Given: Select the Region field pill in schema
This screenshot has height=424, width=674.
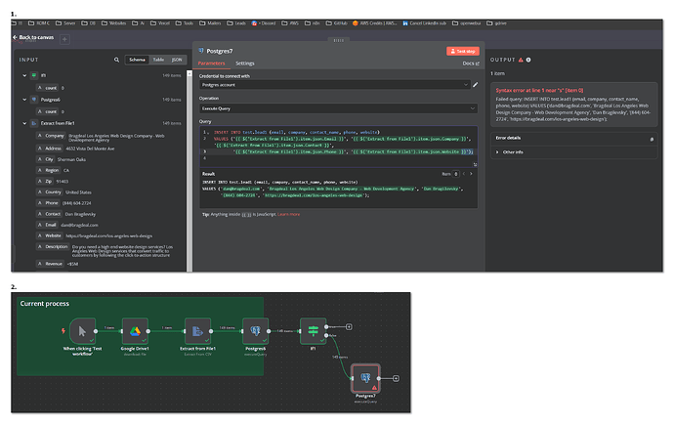Looking at the screenshot, I should [48, 170].
